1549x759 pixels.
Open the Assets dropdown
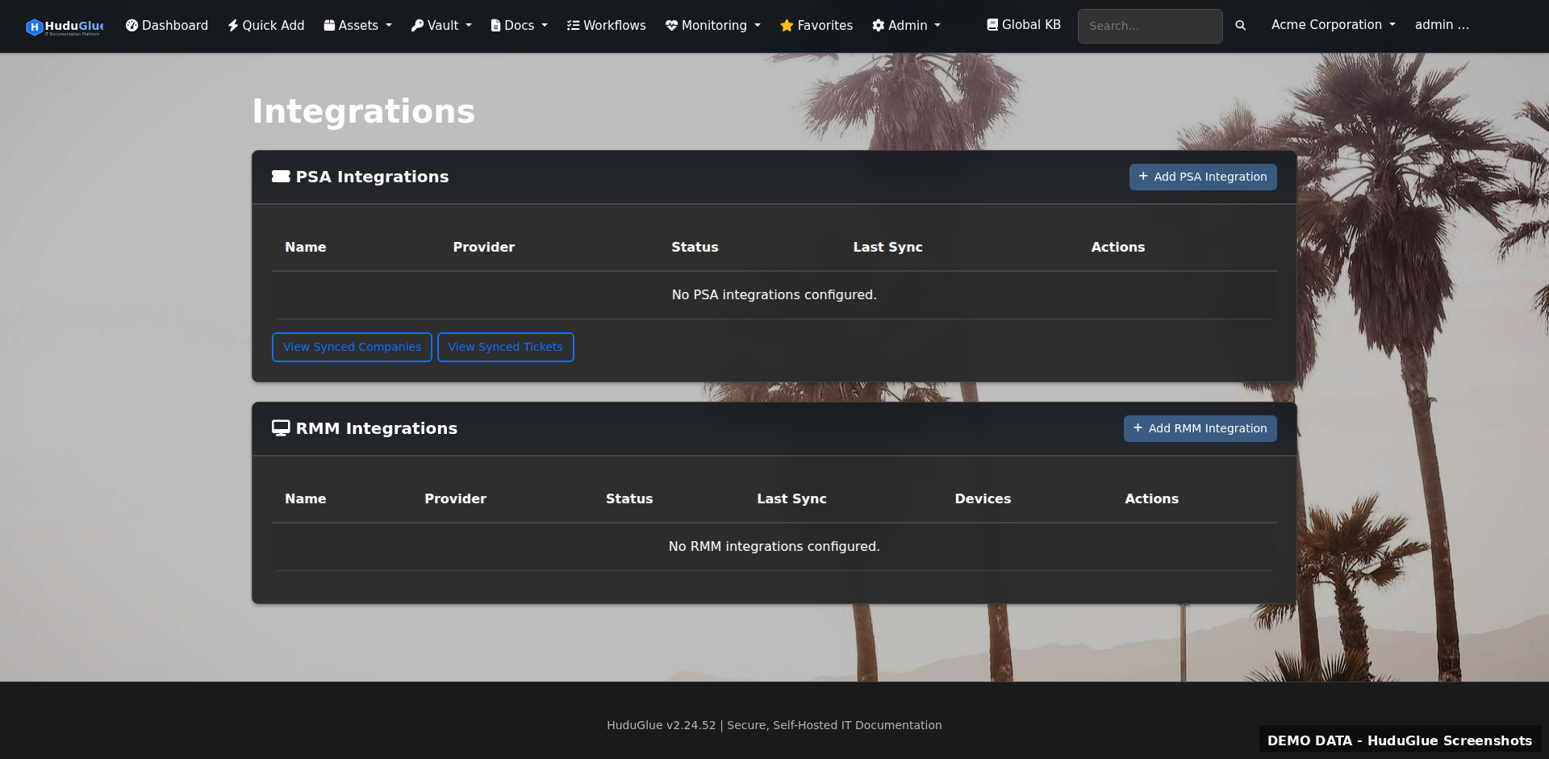[x=357, y=25]
